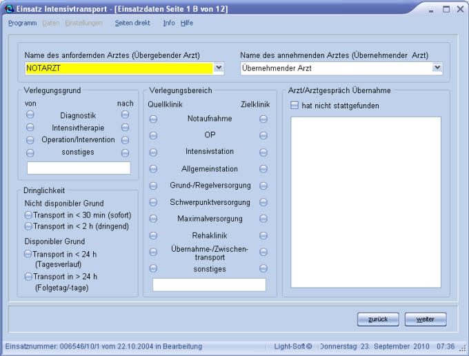Select Rehaklinik as Quellklinik
The width and height of the screenshot is (469, 356).
click(x=153, y=236)
